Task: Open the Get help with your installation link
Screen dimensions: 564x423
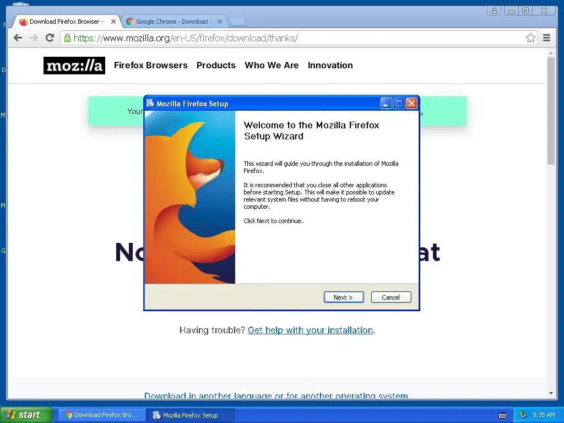Action: point(311,330)
